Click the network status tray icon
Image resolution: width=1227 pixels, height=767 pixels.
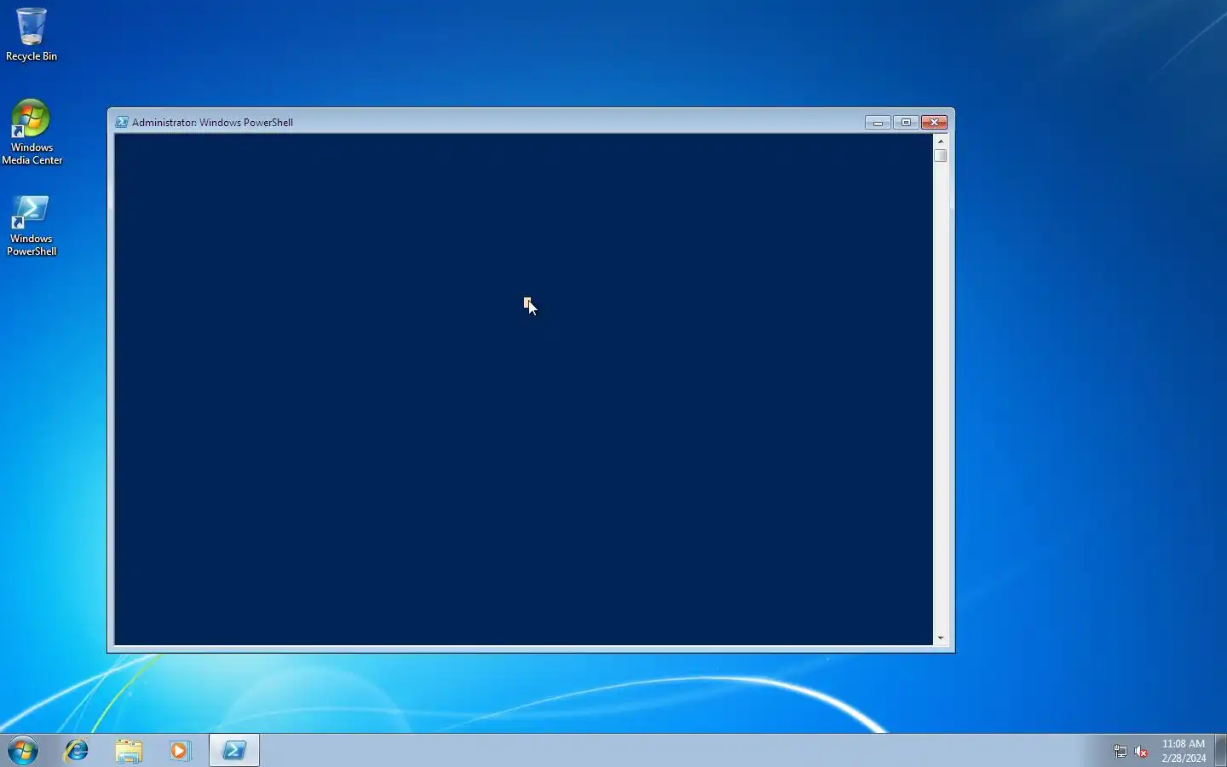point(1120,751)
